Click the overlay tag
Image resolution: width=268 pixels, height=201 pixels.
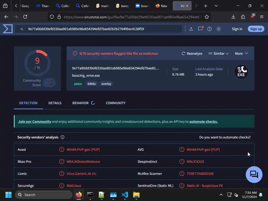tap(106, 84)
